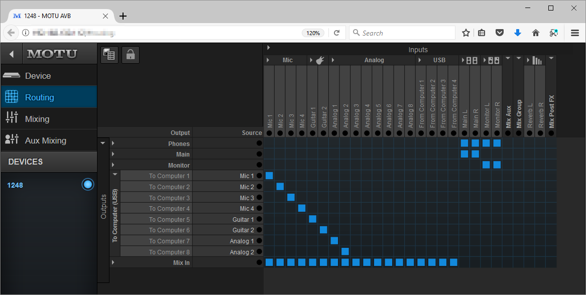Select the 1248 - MOTU AVB browser tab
This screenshot has width=586, height=295.
point(61,16)
